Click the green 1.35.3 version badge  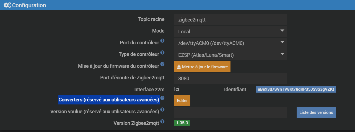point(182,123)
